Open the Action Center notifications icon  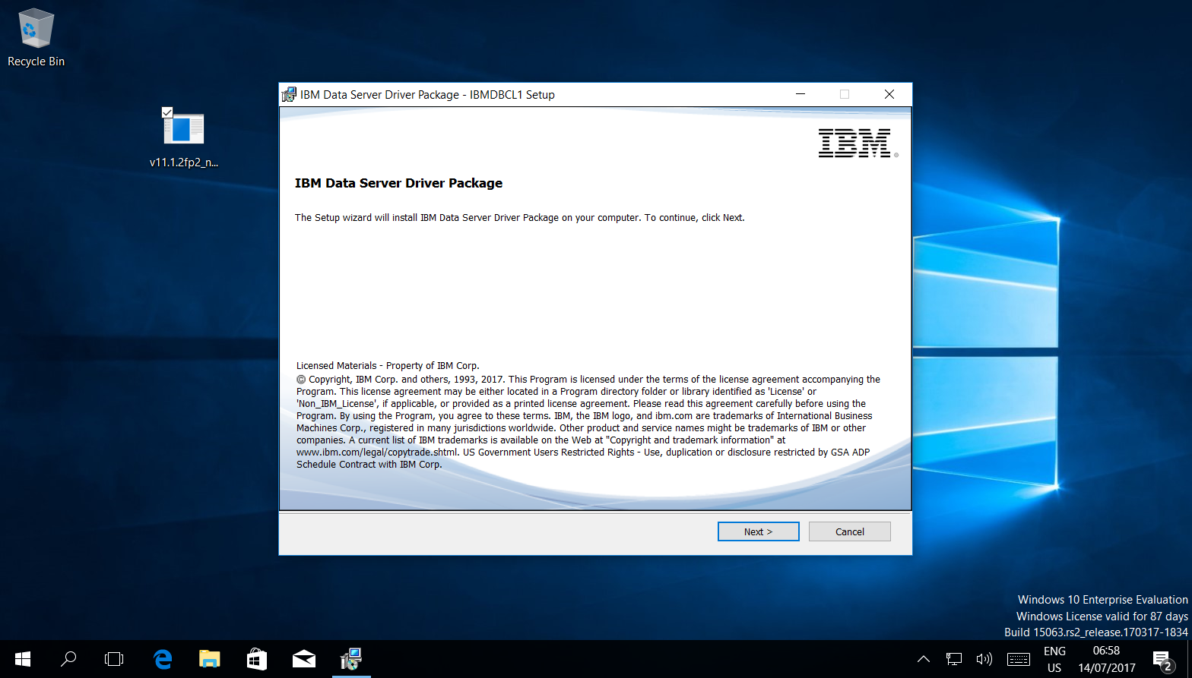[1163, 659]
